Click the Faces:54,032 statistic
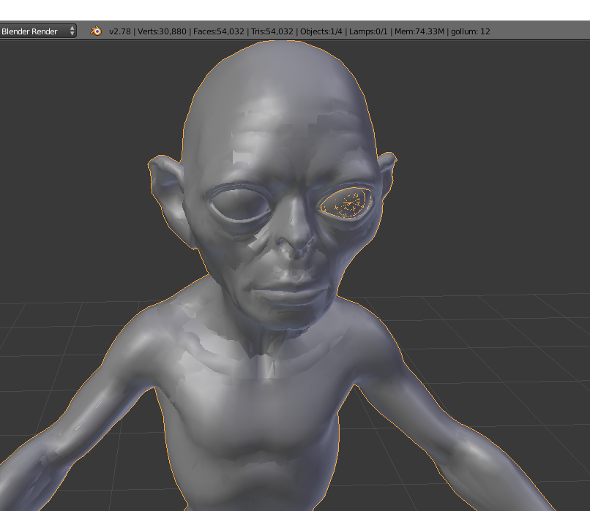Screen dimensions: 590x511 tap(219, 31)
